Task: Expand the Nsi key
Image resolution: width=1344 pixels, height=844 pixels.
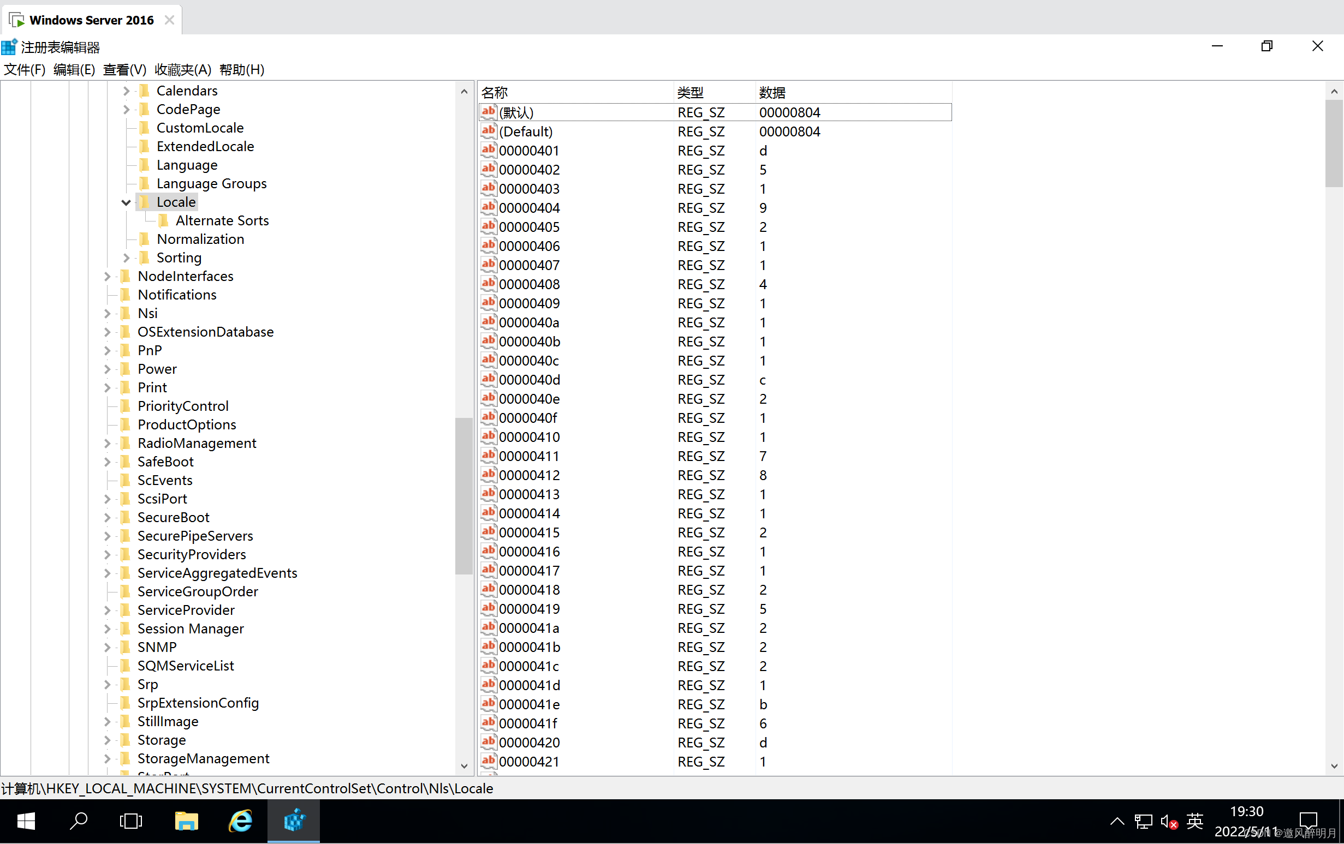Action: (x=107, y=314)
